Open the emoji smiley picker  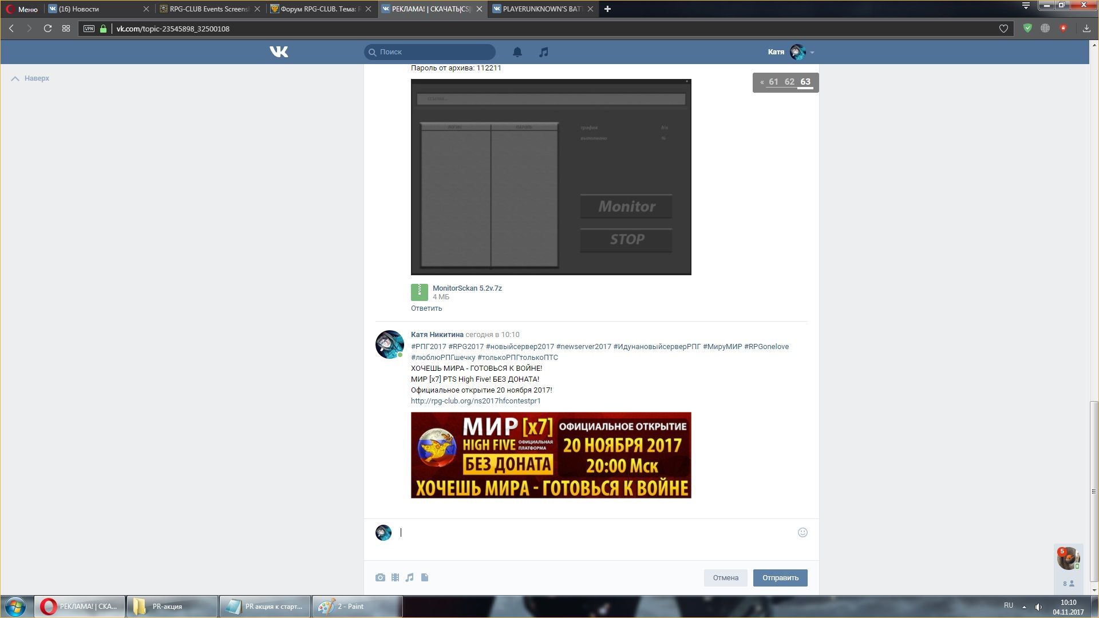click(802, 532)
